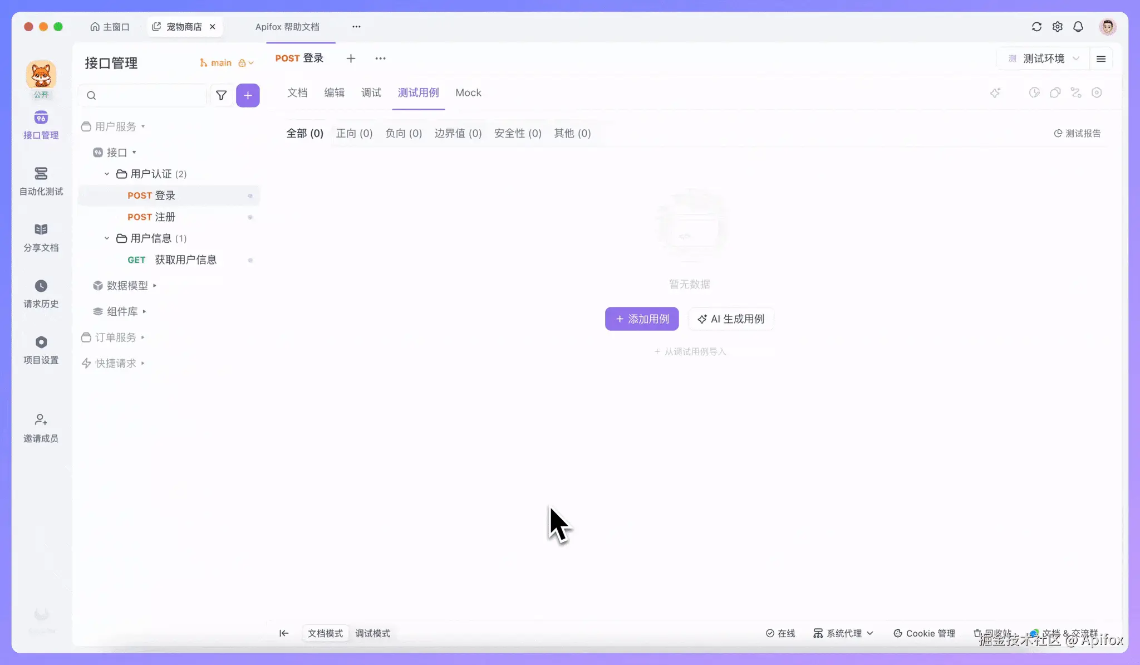Switch to 调试模式
1140x665 pixels.
coord(372,633)
